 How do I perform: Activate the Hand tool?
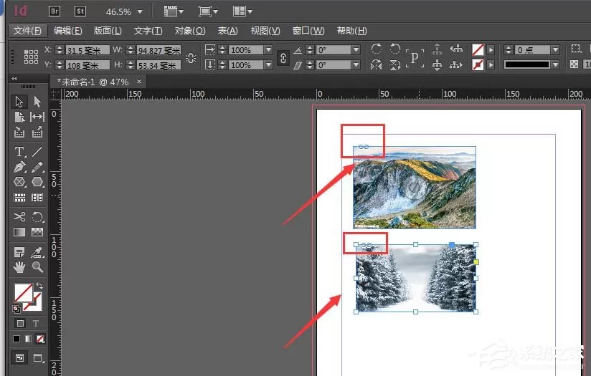[19, 267]
